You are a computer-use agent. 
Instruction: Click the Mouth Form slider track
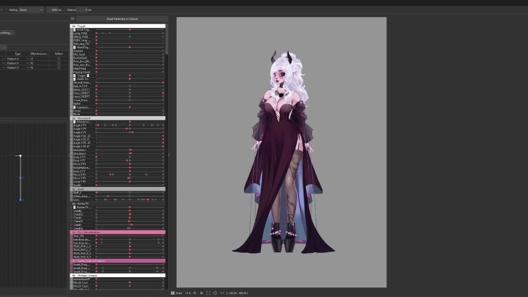130,282
